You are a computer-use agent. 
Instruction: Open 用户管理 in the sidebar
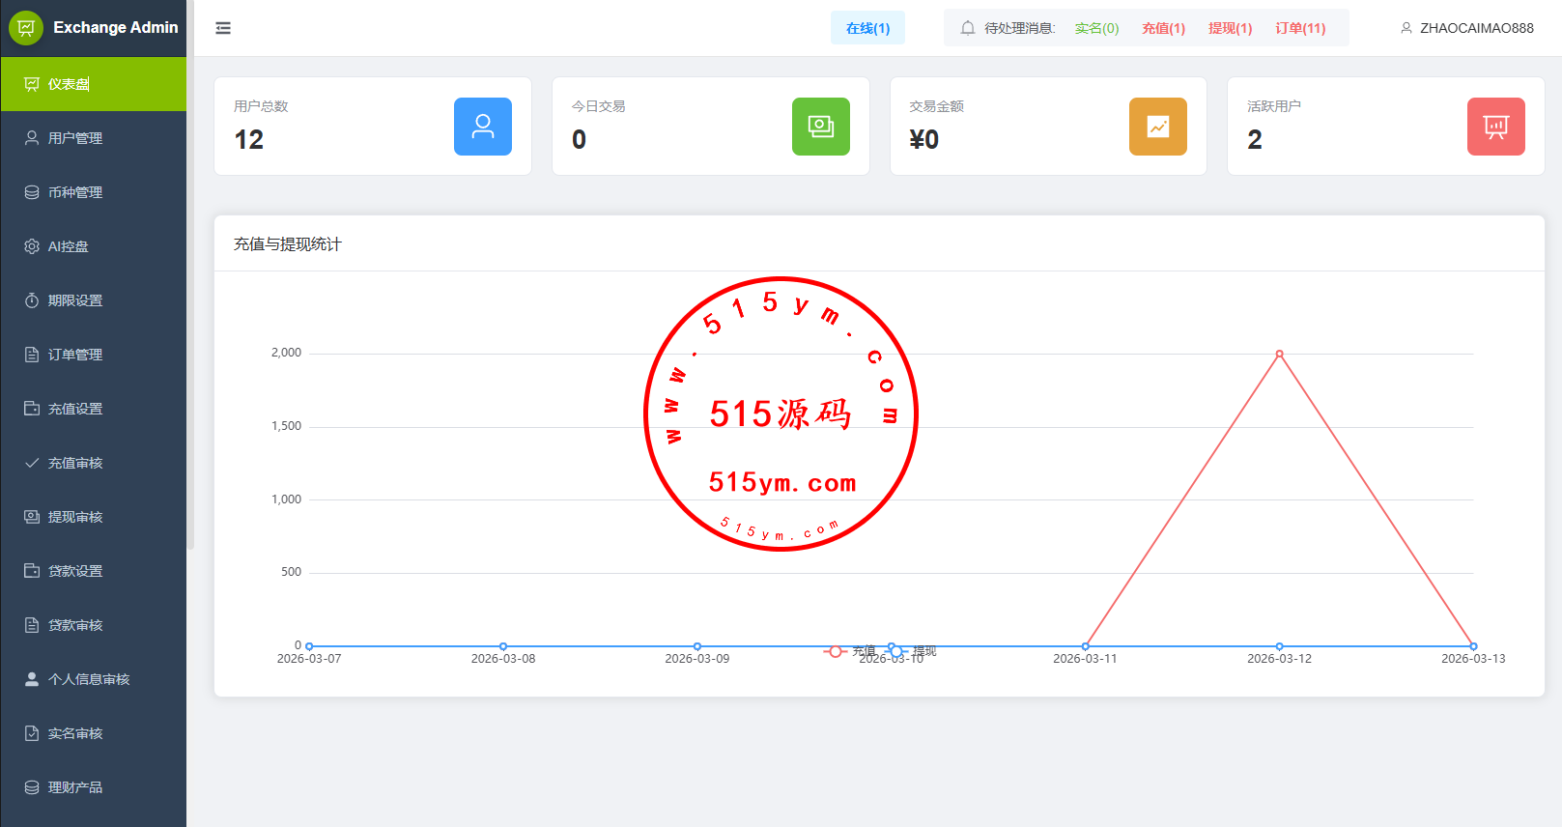tap(75, 138)
